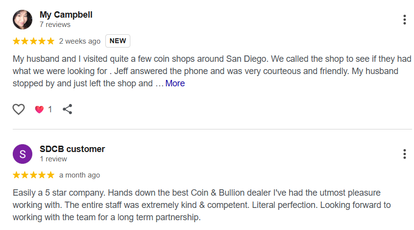The image size is (414, 230).
Task: Click the reaction count number beside the red heart
Action: [x=50, y=109]
